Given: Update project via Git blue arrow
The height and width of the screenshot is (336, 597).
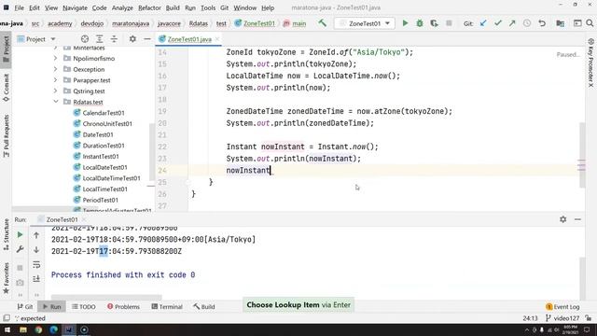Looking at the screenshot, I should click(483, 23).
